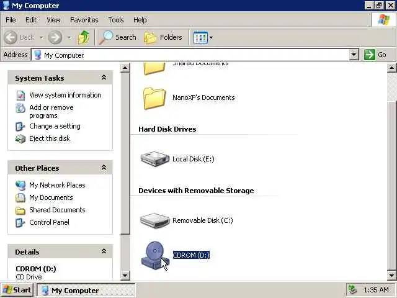Click the left pane scroll down arrow
397x298 pixels.
[125, 276]
